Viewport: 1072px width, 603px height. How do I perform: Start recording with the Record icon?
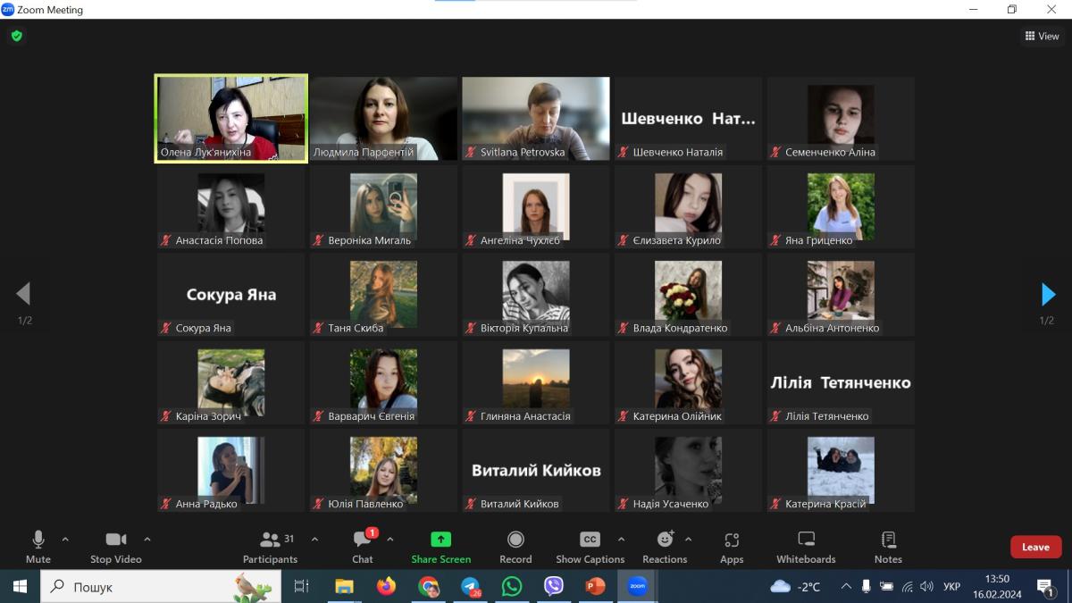coord(515,540)
